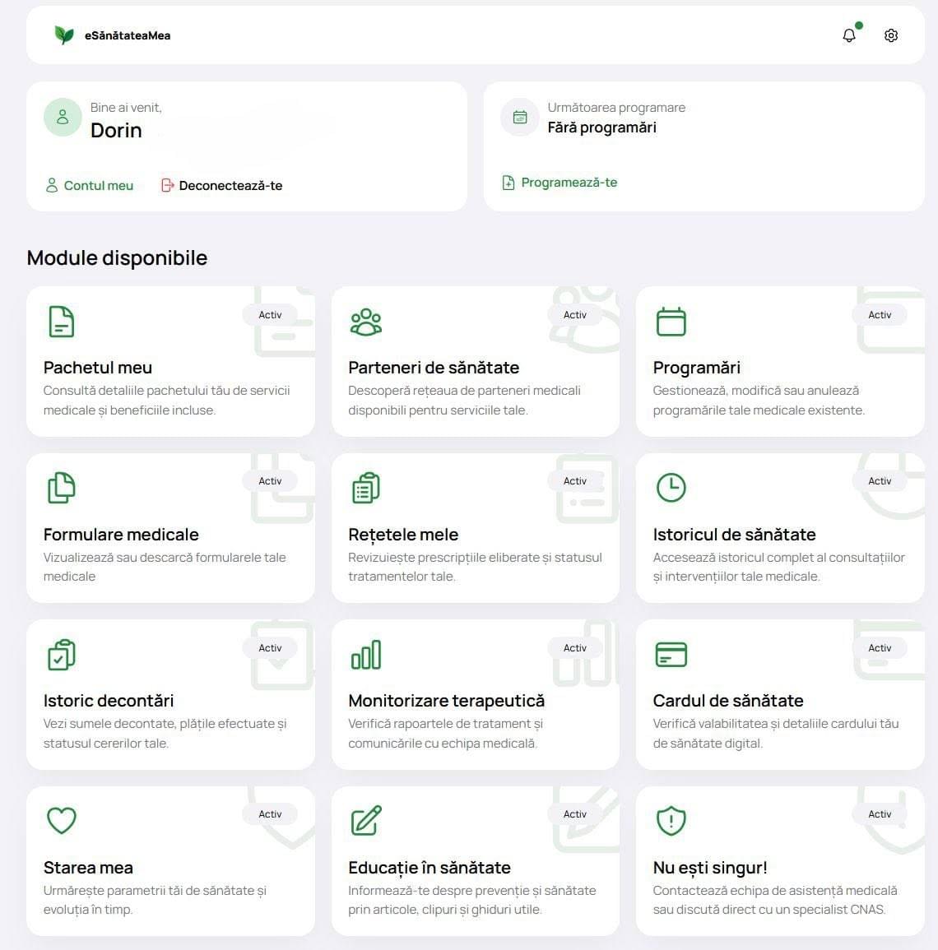Screen dimensions: 938x950
Task: Click the user avatar icon beside Dorin
Action: [x=63, y=117]
